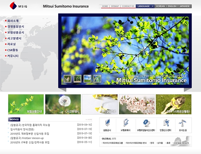Open notice 한국지점 홈페이지 리뉴얼
The image size is (201, 154).
(30, 125)
